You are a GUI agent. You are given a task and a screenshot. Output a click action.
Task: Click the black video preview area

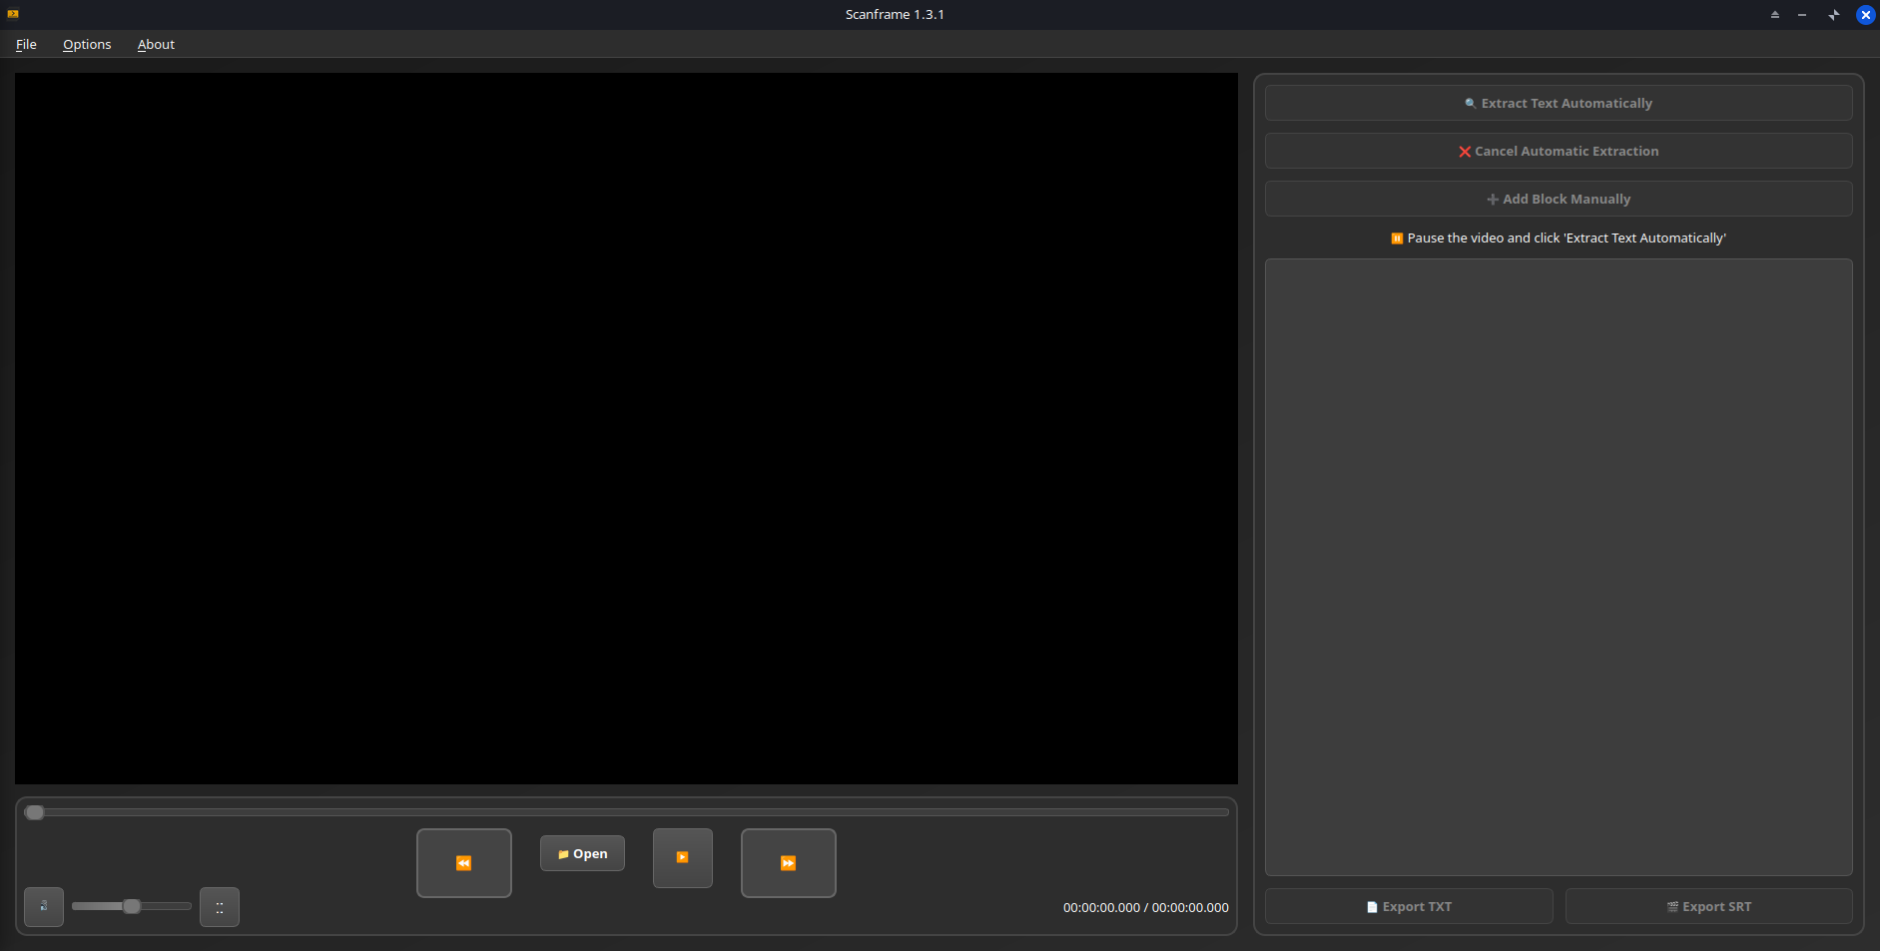pos(626,428)
